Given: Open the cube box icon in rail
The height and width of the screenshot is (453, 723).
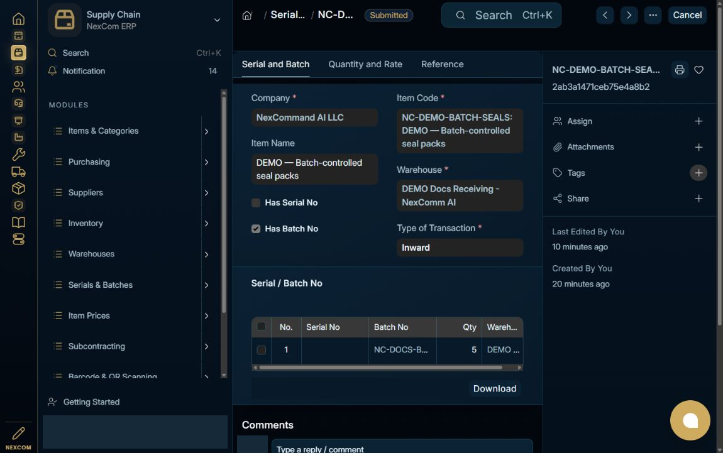Looking at the screenshot, I should (18, 188).
